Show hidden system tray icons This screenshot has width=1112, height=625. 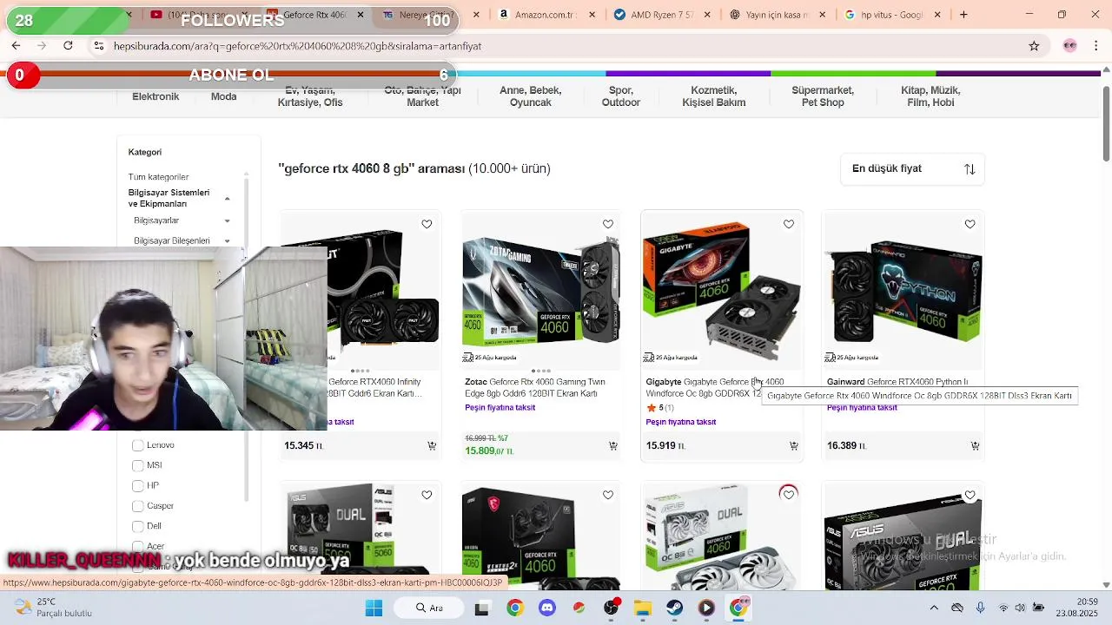point(934,608)
